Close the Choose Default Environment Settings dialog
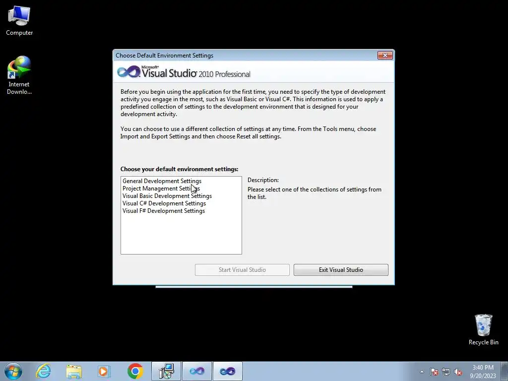Screen dimensions: 508x381 click(x=385, y=56)
